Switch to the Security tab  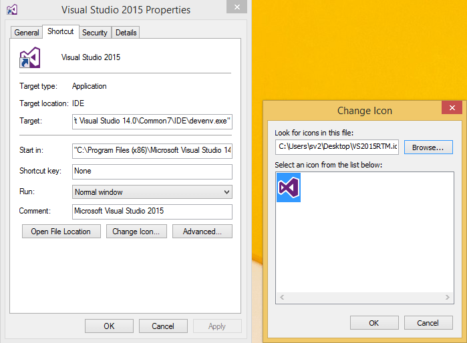94,33
